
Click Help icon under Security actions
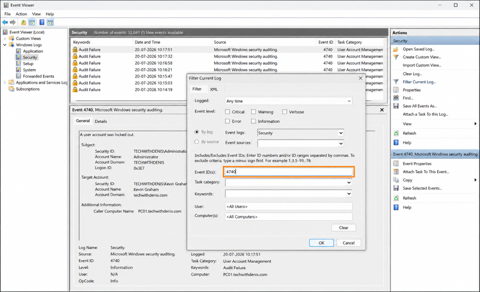point(396,143)
